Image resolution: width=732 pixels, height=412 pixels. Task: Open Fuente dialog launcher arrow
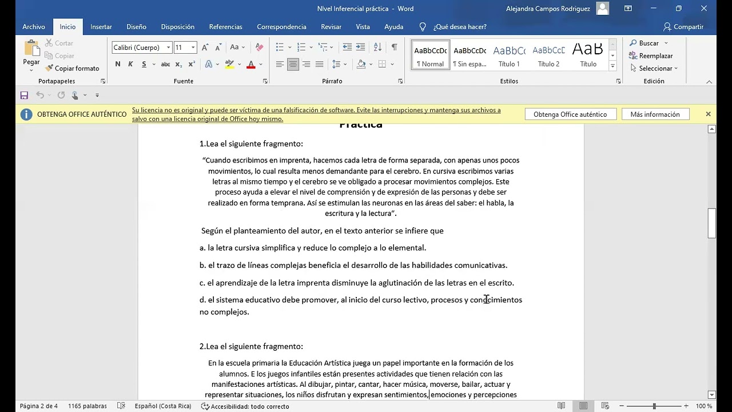265,81
